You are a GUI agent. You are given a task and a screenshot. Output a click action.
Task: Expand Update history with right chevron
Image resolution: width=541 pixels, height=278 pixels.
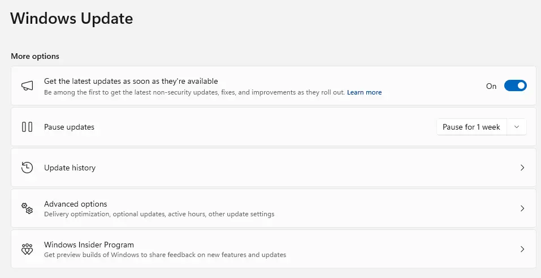pos(522,168)
